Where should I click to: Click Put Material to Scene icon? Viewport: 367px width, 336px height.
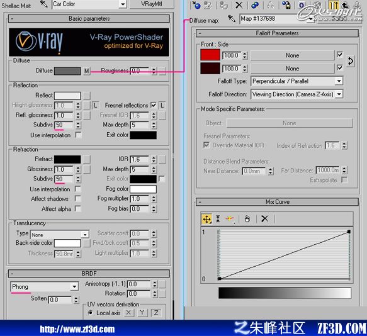click(208, 4)
